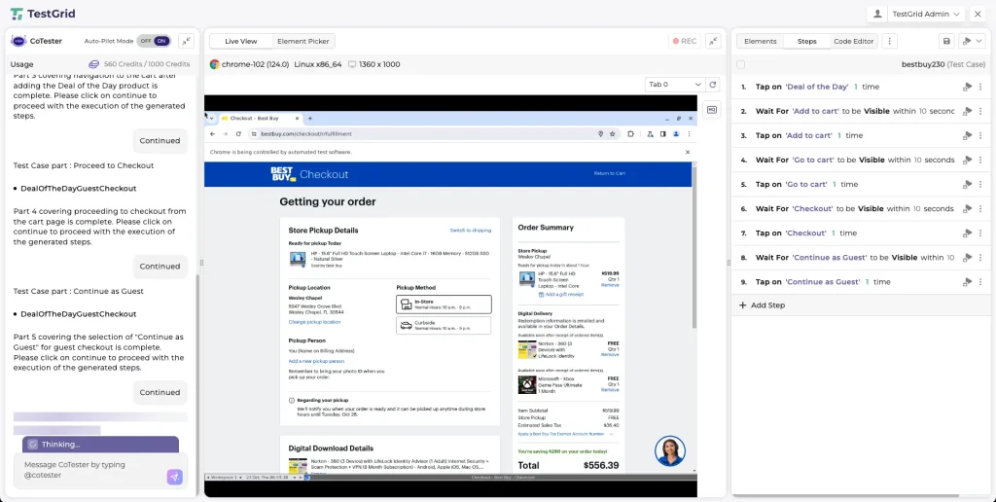This screenshot has height=502, width=996.
Task: Click the HQ quality icon
Action: coord(712,109)
